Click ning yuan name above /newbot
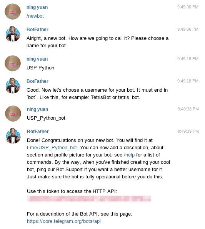Viewport: 205px width, 229px height. [37, 7]
